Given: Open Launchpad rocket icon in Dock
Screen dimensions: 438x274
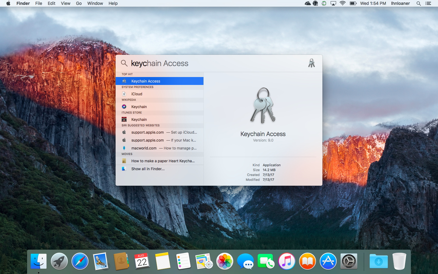Looking at the screenshot, I should 59,261.
